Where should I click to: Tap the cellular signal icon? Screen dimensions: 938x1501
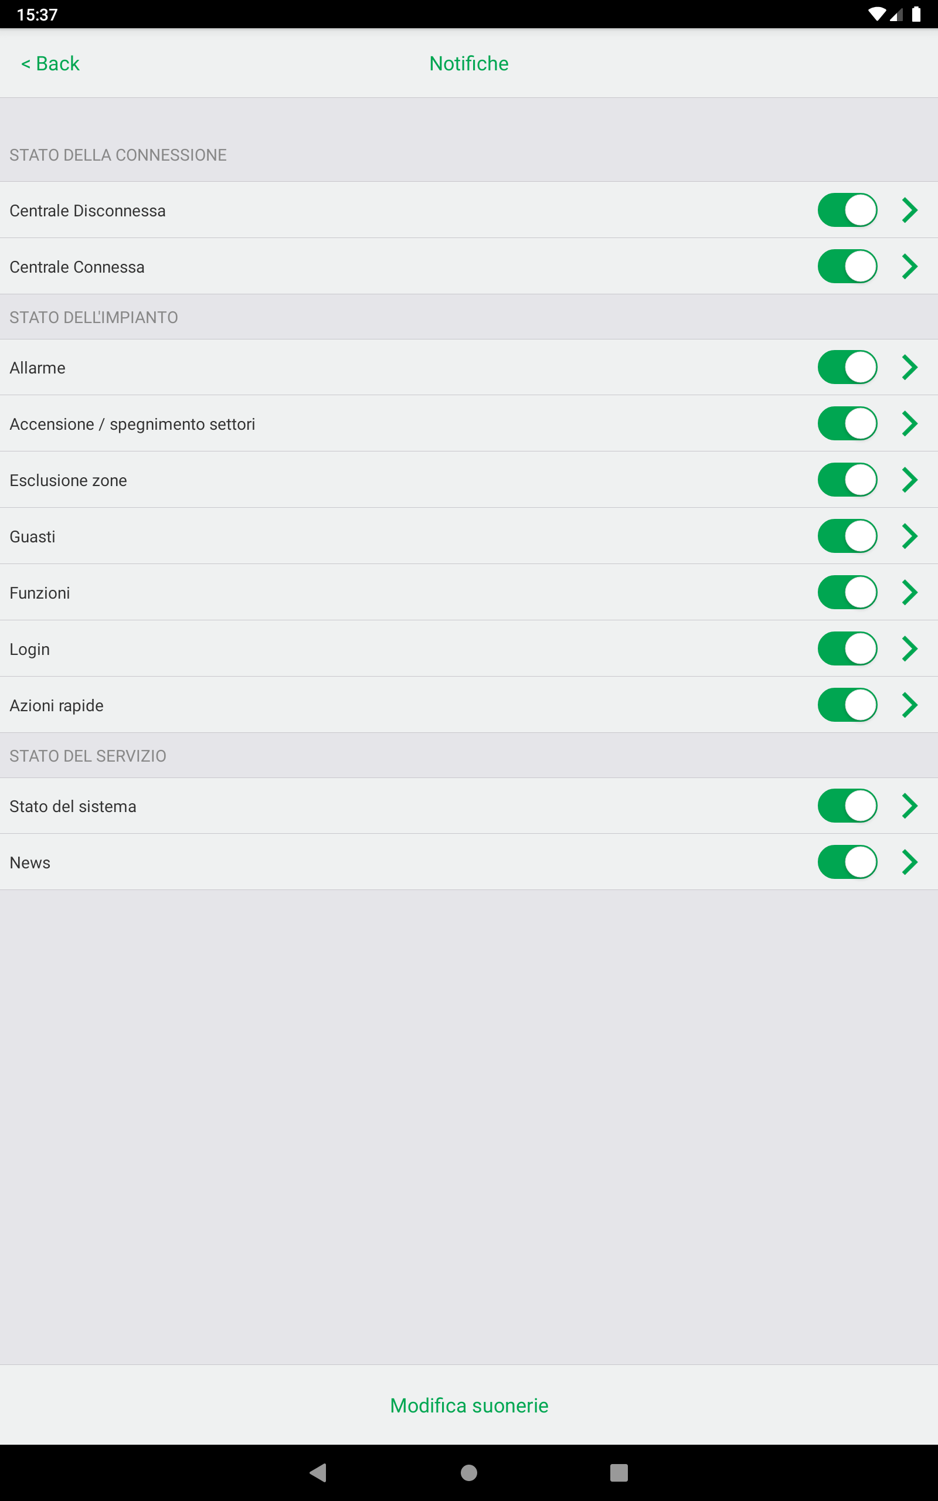point(896,14)
